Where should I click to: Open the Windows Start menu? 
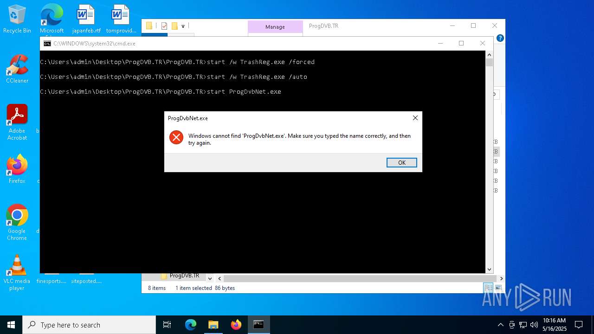pyautogui.click(x=11, y=325)
